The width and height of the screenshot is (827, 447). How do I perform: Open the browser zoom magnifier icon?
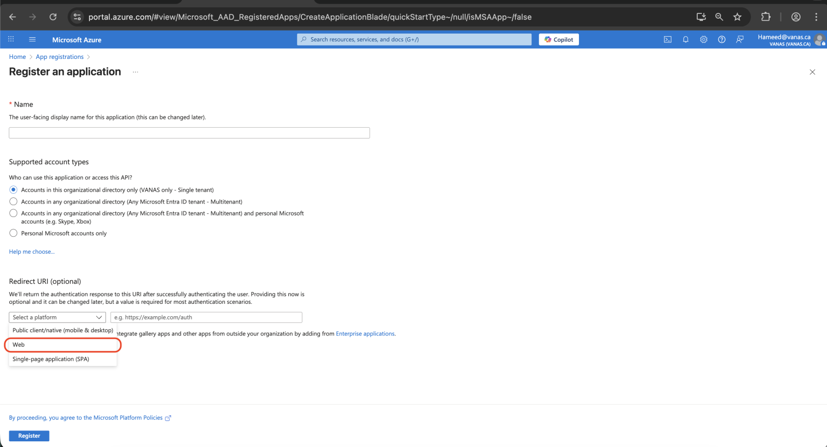point(719,17)
